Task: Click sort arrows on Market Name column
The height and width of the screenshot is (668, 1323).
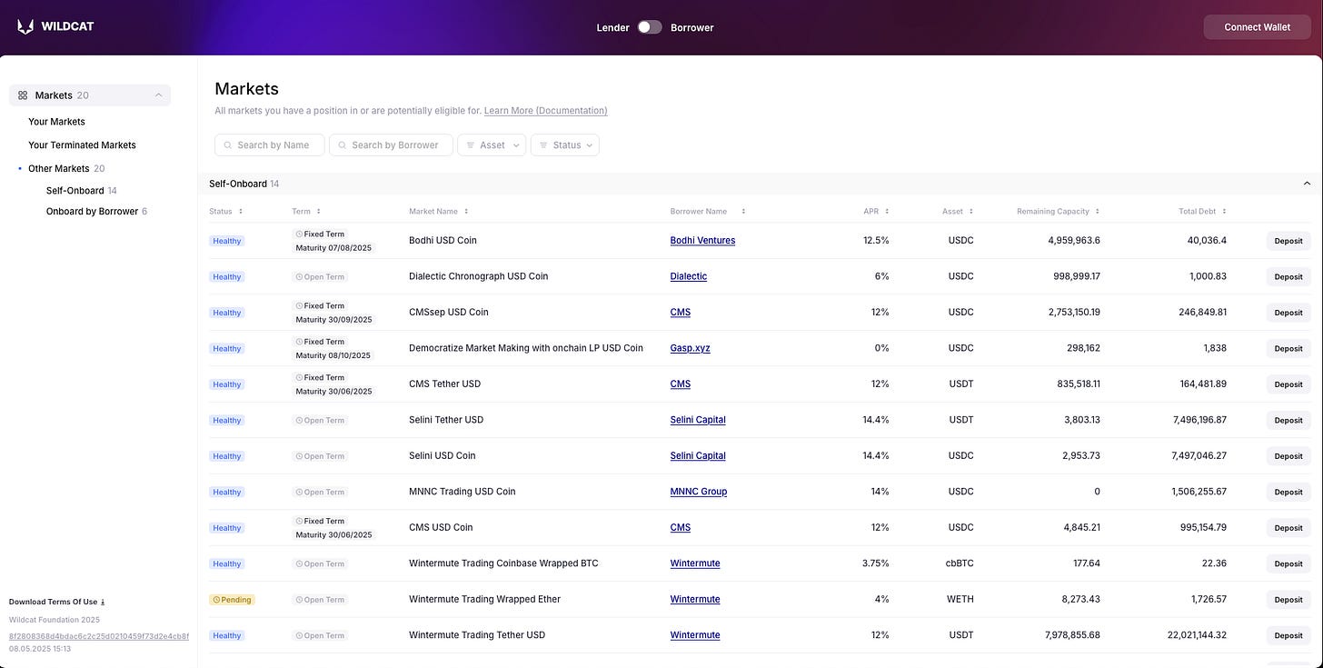Action: (x=466, y=212)
